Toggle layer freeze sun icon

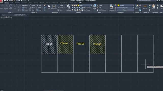point(74,5)
